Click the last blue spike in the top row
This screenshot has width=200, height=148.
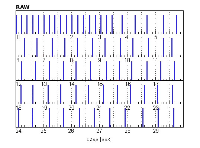(x=177, y=25)
